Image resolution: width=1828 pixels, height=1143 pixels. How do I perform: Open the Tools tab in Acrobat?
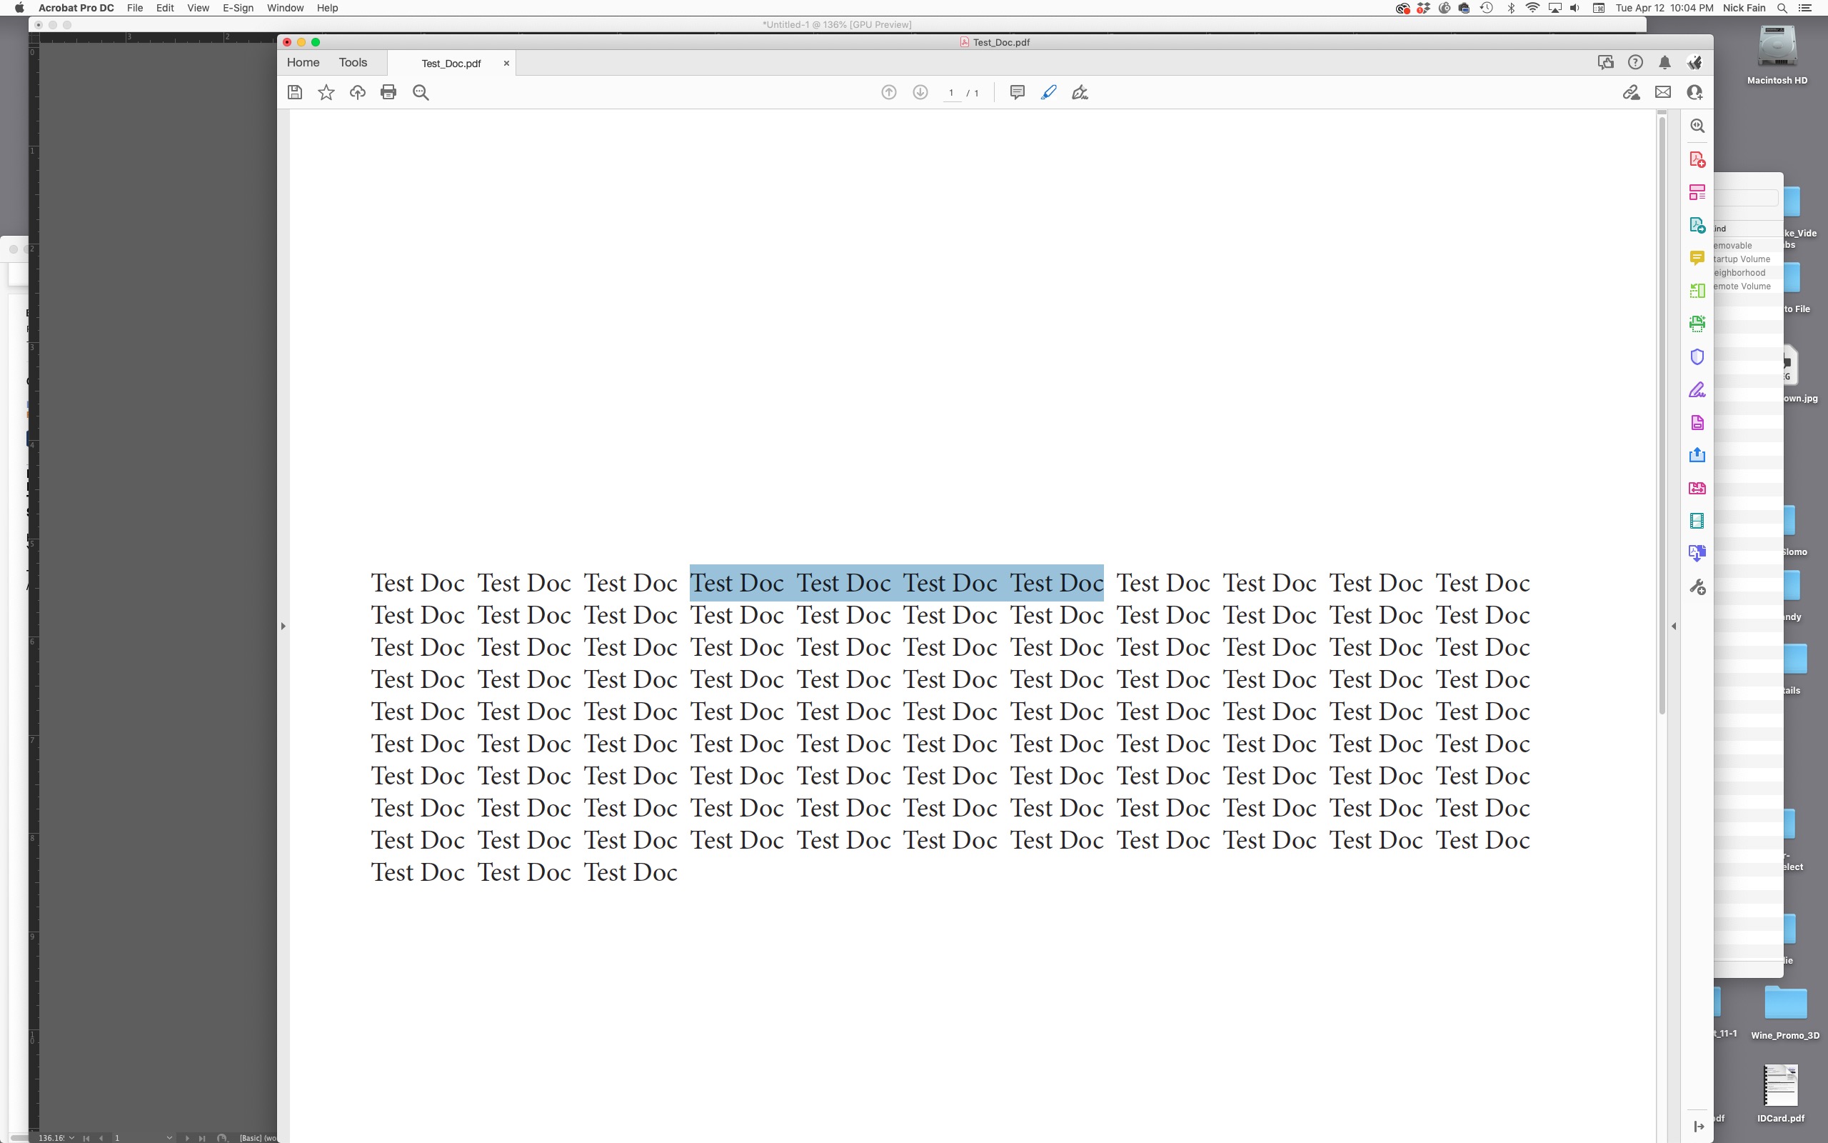353,62
